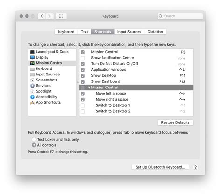Click Move left a space shortcut key
Screen dimensions: 221x196
(x=182, y=94)
